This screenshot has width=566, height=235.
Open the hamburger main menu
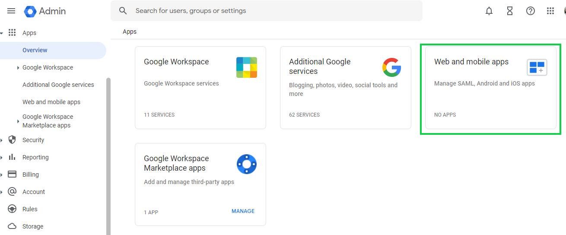click(11, 11)
